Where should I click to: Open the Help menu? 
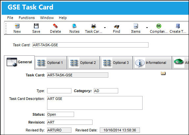pyautogui.click(x=63, y=18)
